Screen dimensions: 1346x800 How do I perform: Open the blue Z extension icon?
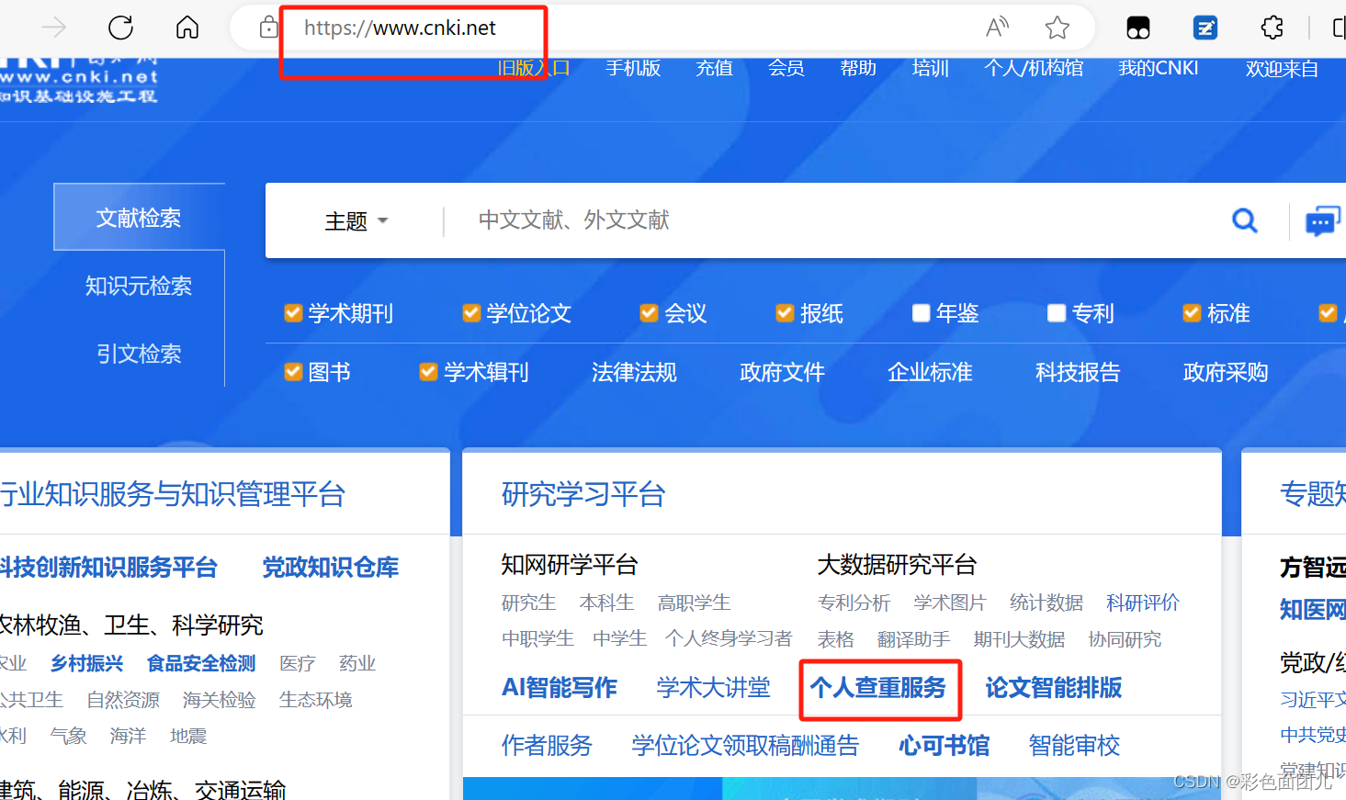tap(1205, 28)
